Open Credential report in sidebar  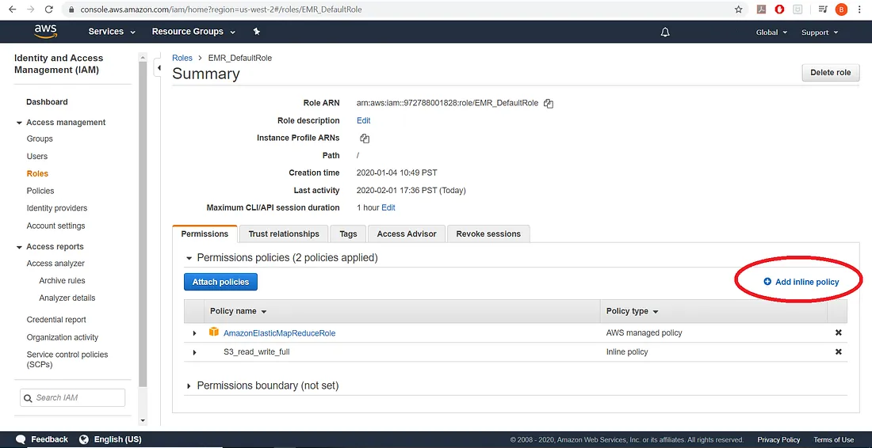56,320
